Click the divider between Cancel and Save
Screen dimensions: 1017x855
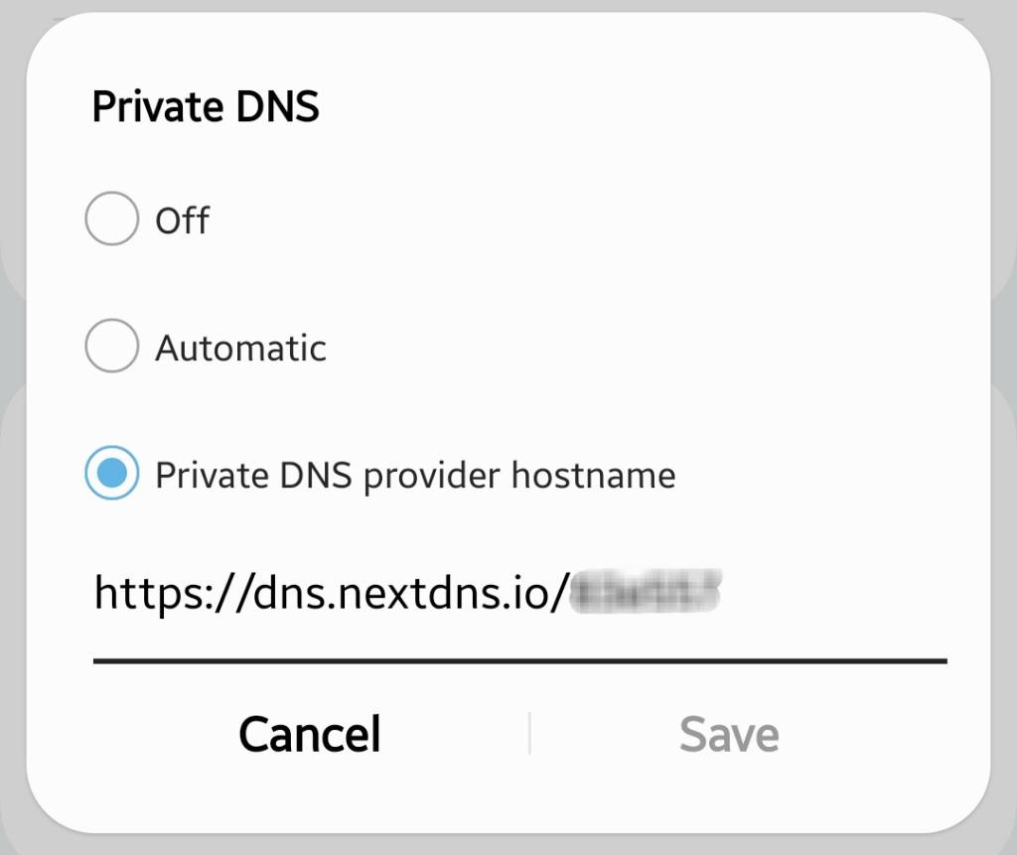coord(529,733)
